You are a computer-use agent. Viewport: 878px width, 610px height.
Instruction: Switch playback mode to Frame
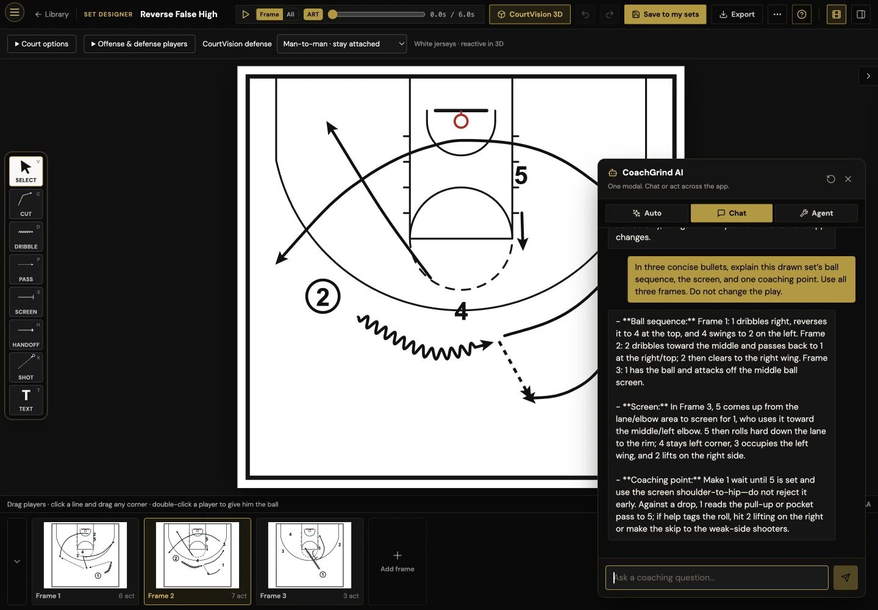click(269, 14)
